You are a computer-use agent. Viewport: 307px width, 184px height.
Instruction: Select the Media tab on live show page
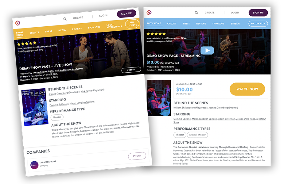pos(62,30)
